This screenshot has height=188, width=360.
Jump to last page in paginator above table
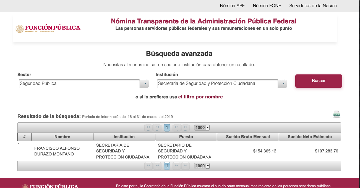click(x=185, y=127)
